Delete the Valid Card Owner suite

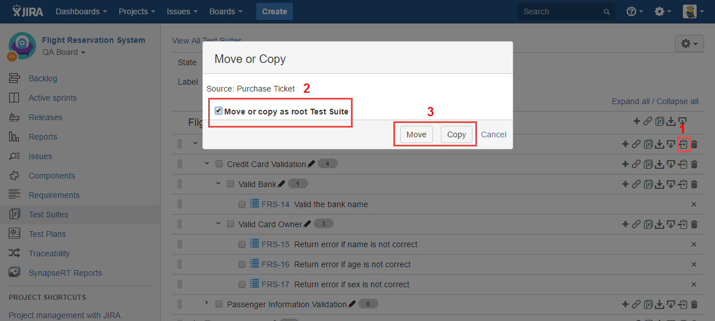[694, 224]
